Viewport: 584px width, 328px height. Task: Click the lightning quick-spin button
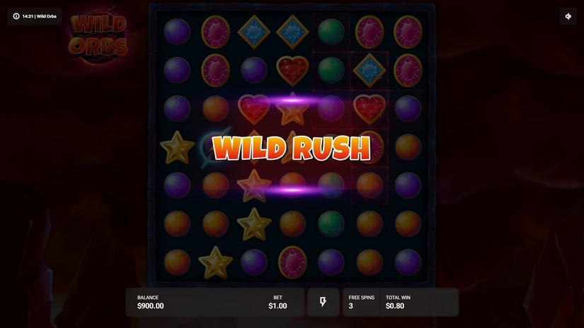(323, 302)
